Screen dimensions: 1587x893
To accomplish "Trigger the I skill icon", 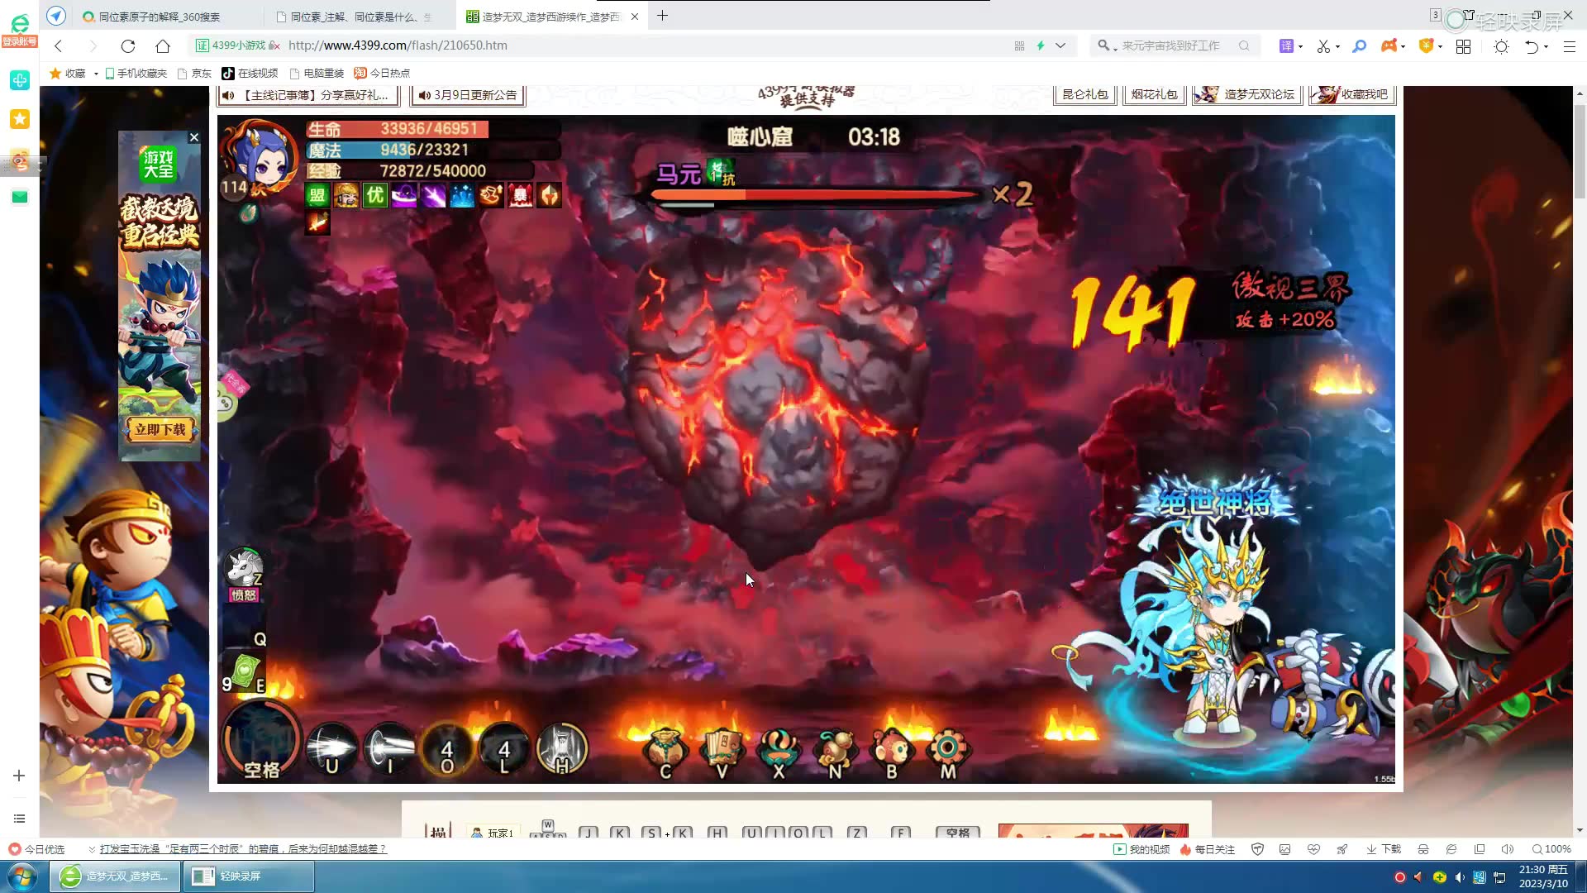I will 390,749.
